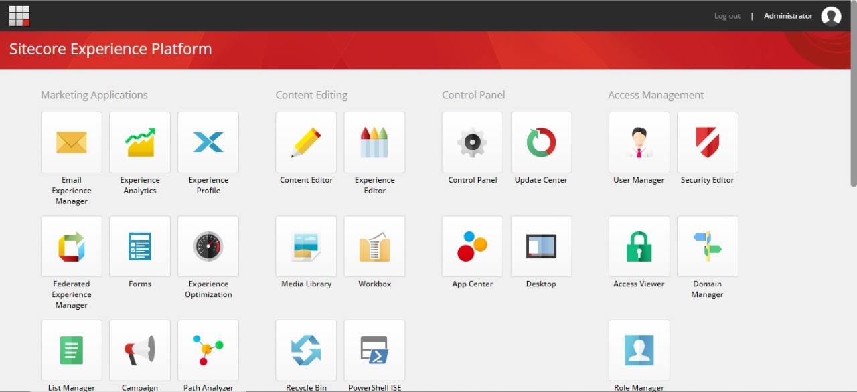Click the Control Panel section heading
Viewport: 857px width, 392px height.
click(473, 95)
